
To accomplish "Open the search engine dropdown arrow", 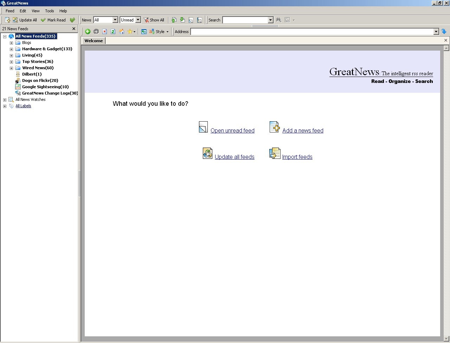I will click(294, 20).
